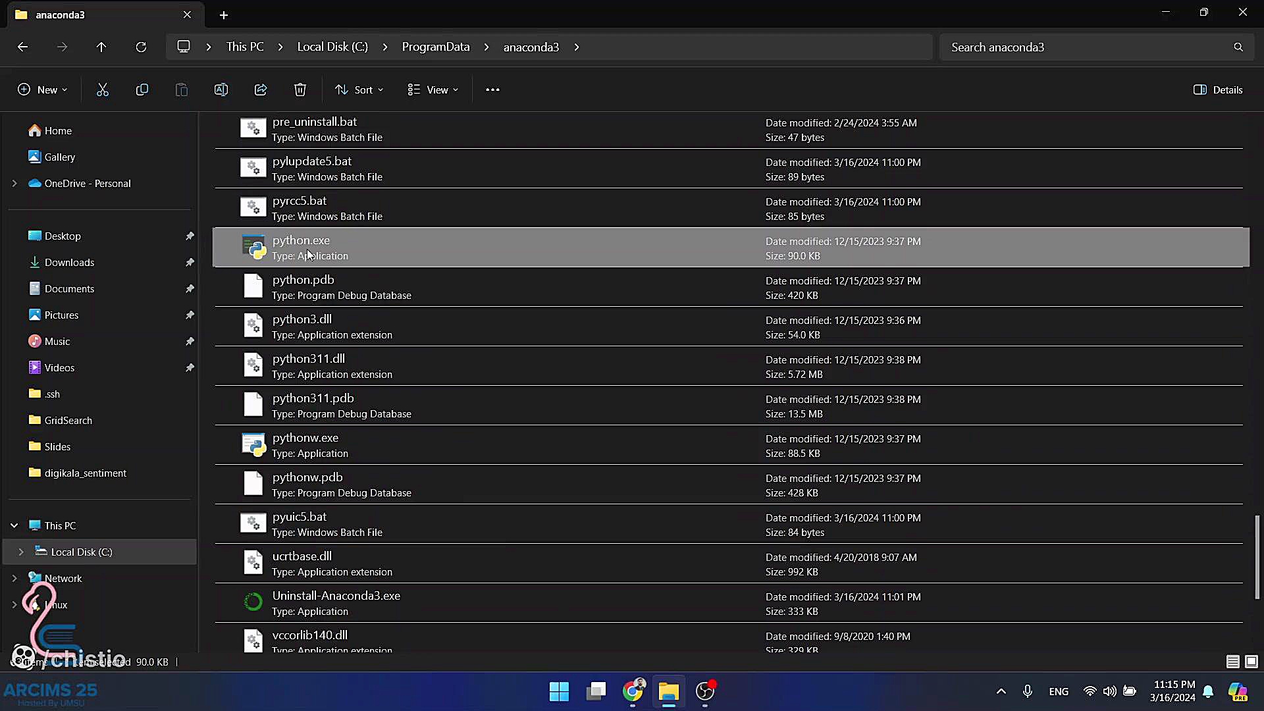Image resolution: width=1264 pixels, height=711 pixels.
Task: Close the anaconda3 tab
Action: [x=187, y=14]
